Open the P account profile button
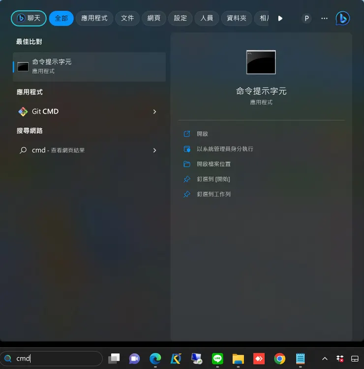 click(x=306, y=18)
